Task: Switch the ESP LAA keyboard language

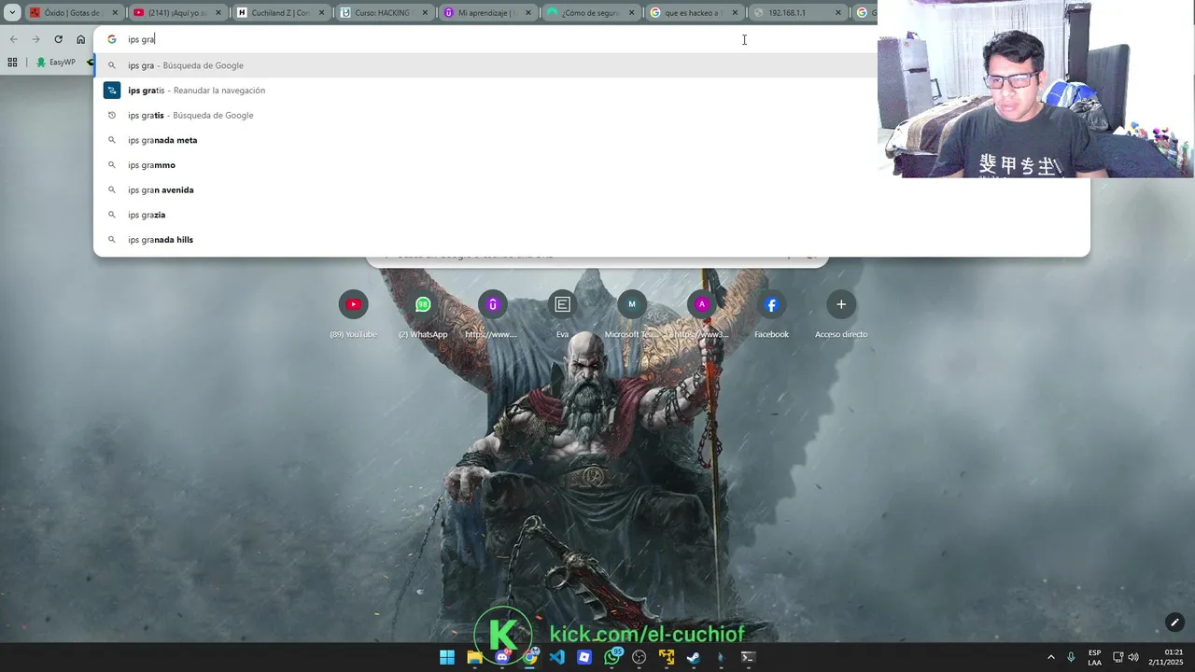Action: 1094,657
